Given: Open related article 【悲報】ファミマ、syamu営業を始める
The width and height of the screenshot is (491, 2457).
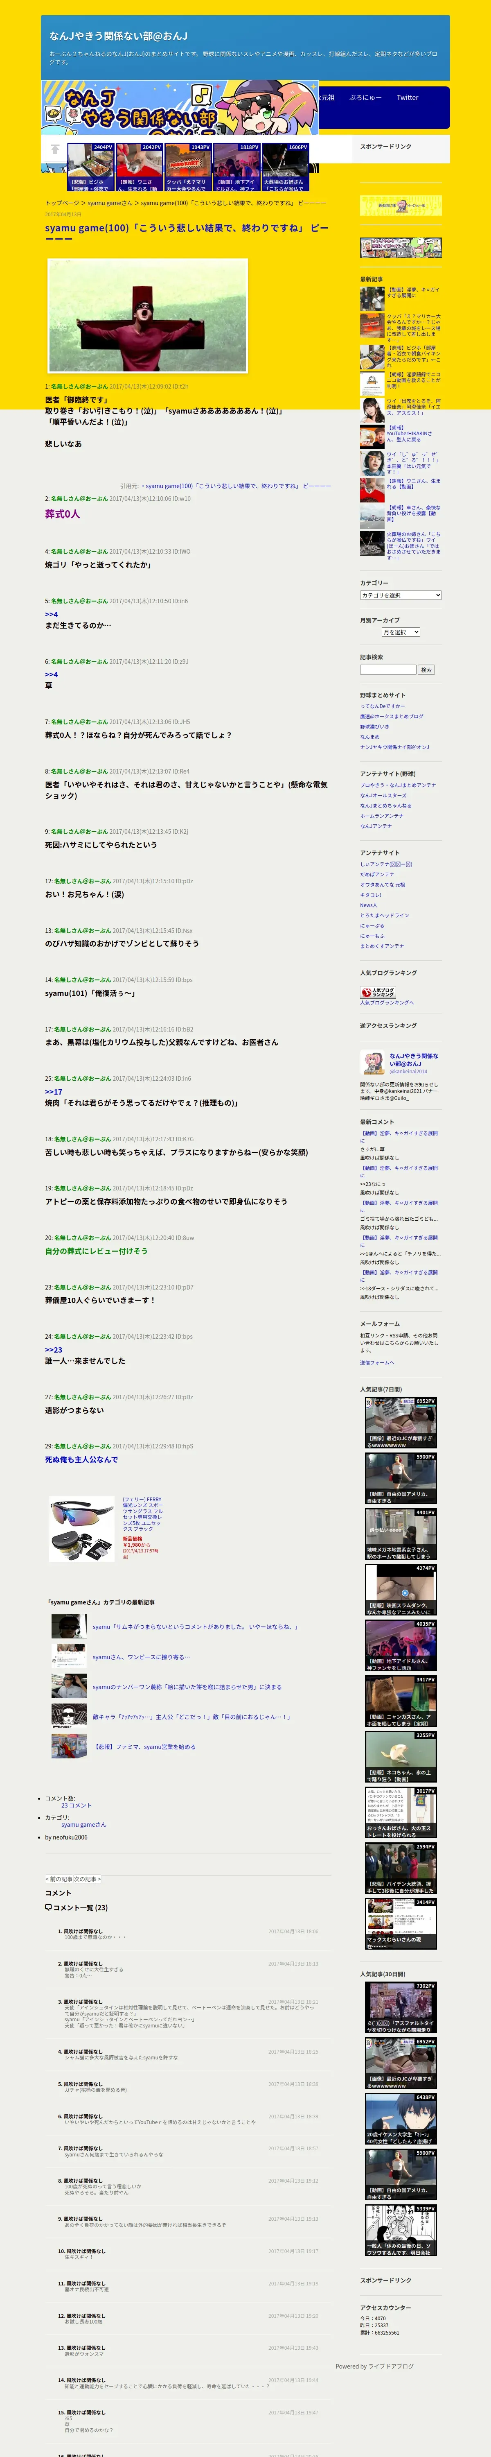Looking at the screenshot, I should (x=144, y=1747).
